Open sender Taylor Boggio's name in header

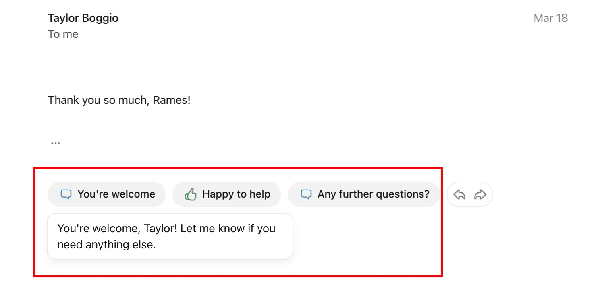pos(83,18)
